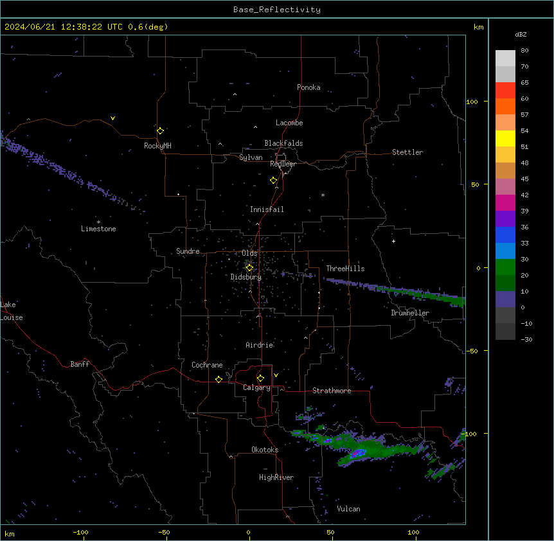Viewport: 554px width, 541px height.
Task: Click the 50 tick label on right axis
Action: tap(475, 184)
